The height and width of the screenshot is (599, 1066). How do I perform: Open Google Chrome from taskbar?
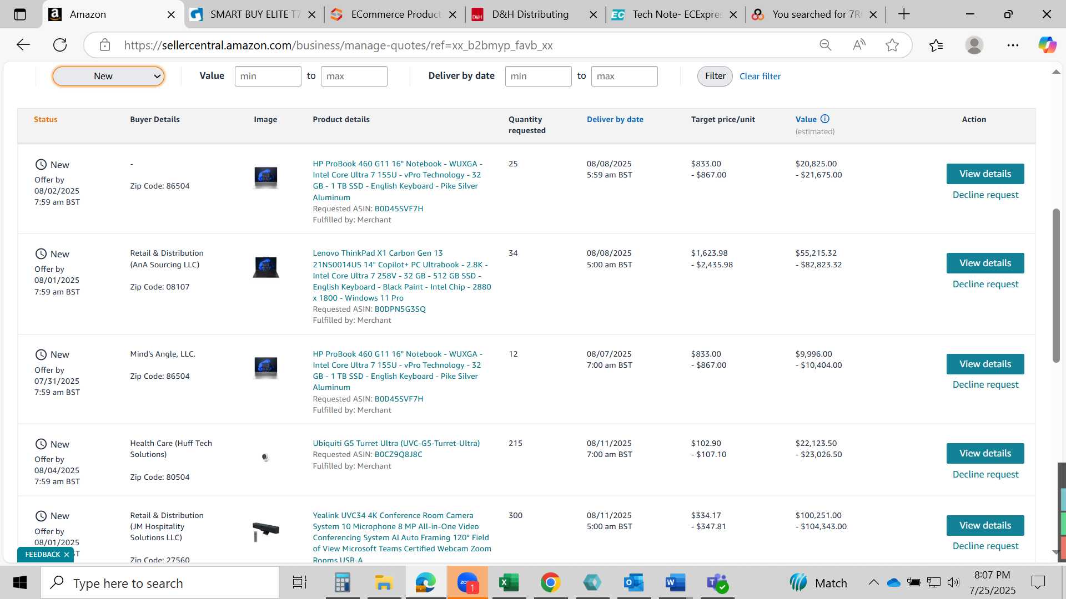tap(551, 583)
